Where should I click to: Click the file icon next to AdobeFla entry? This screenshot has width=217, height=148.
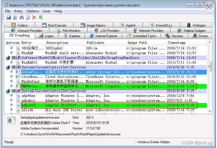click(x=18, y=72)
